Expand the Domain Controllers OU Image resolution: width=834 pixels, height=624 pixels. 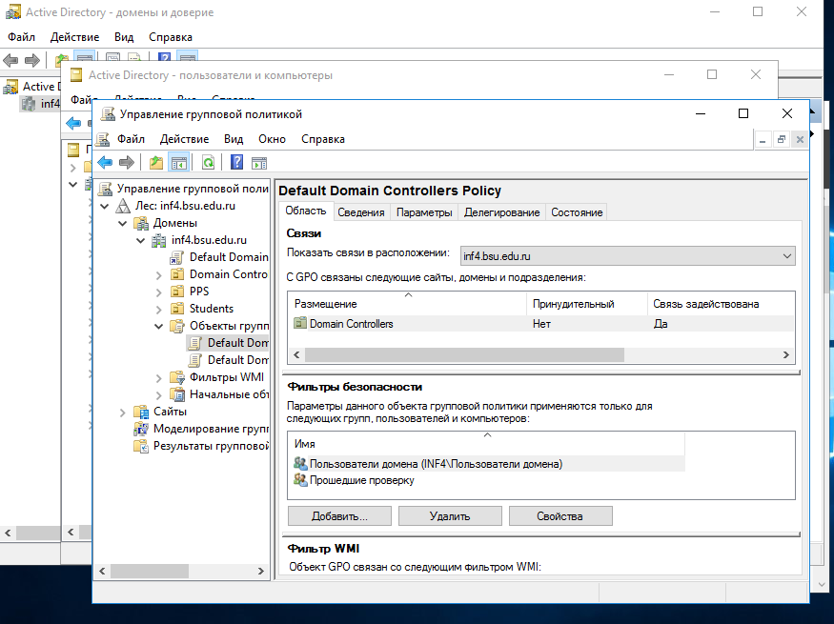[158, 275]
